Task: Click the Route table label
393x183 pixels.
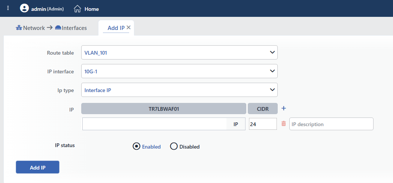Action: (60, 53)
